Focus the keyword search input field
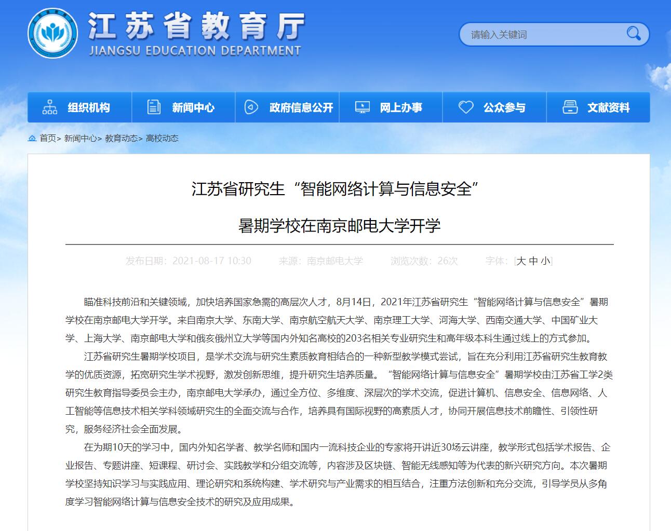The height and width of the screenshot is (531, 671). (540, 35)
